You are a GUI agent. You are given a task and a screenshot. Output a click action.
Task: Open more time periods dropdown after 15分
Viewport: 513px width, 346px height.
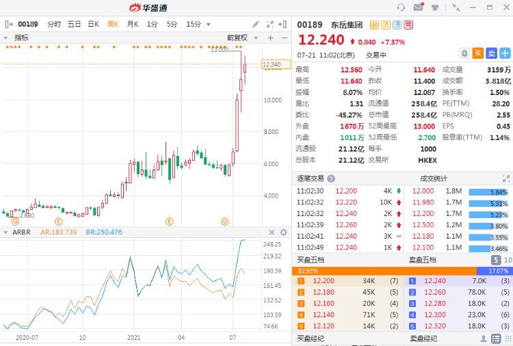[209, 25]
